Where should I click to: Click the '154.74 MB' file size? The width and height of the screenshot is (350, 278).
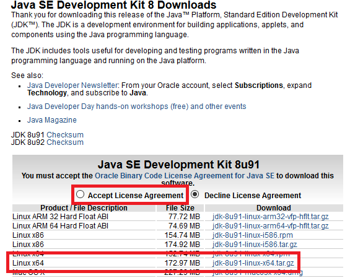click(x=182, y=235)
